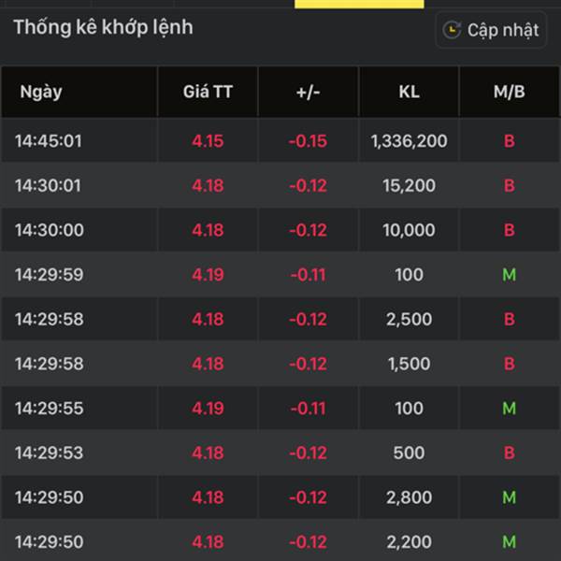The width and height of the screenshot is (561, 561).
Task: Tap the Cập nhật update button
Action: tap(491, 30)
